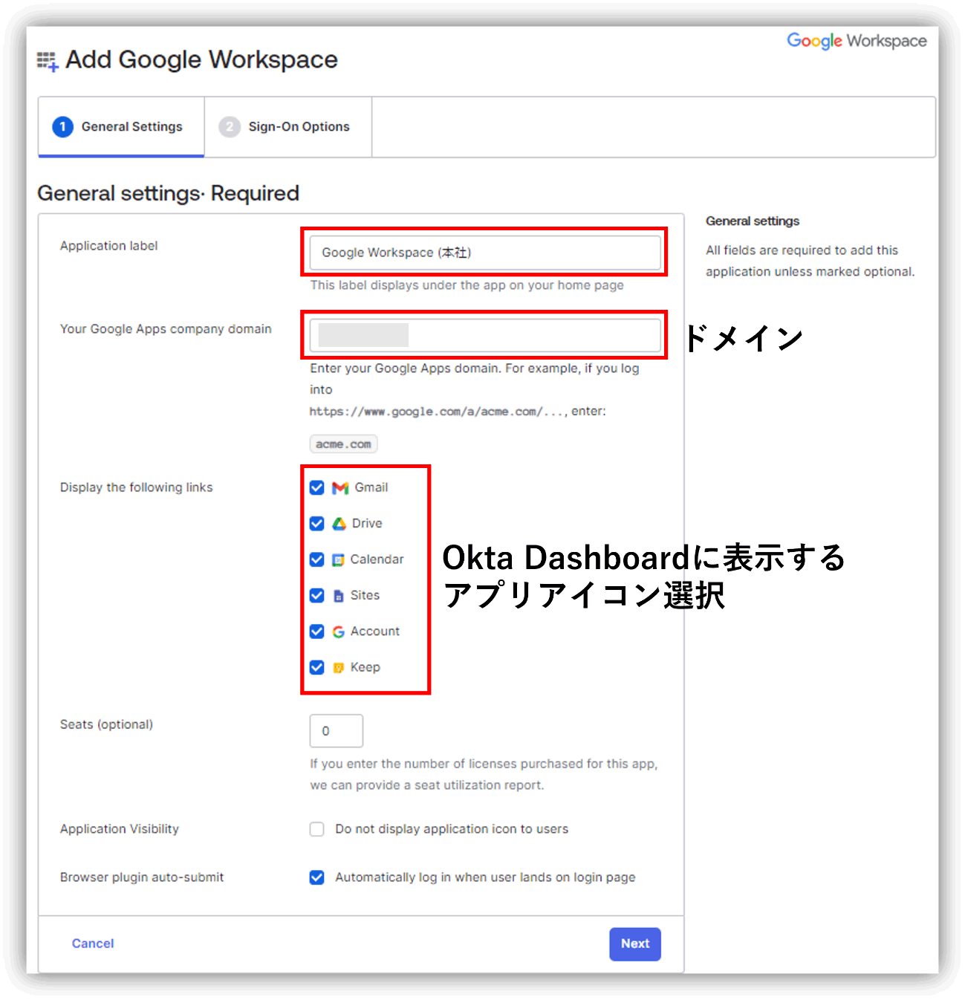Uncheck the Gmail link checkbox
Viewport: 965px width, 1000px height.
(x=317, y=488)
